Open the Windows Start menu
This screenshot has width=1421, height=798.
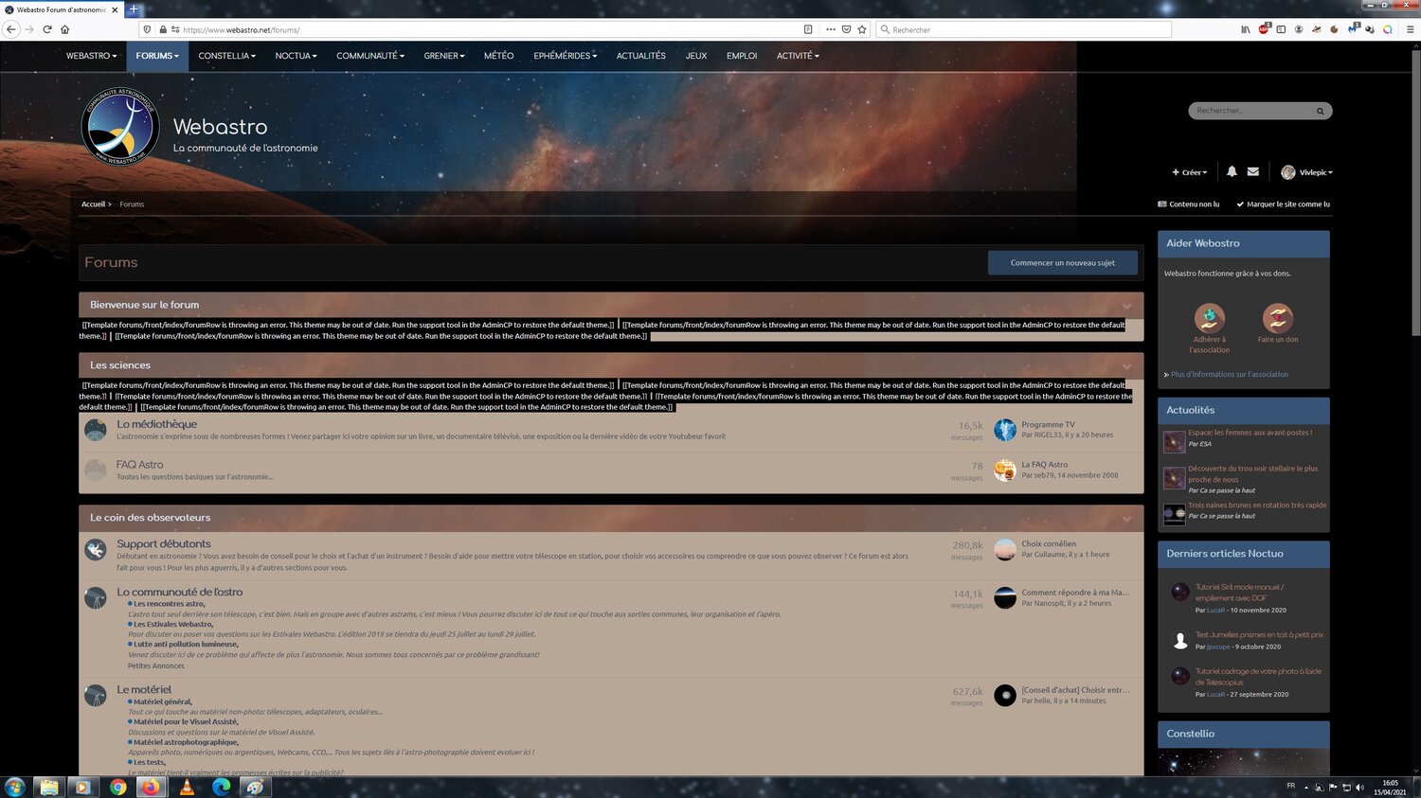click(x=14, y=787)
